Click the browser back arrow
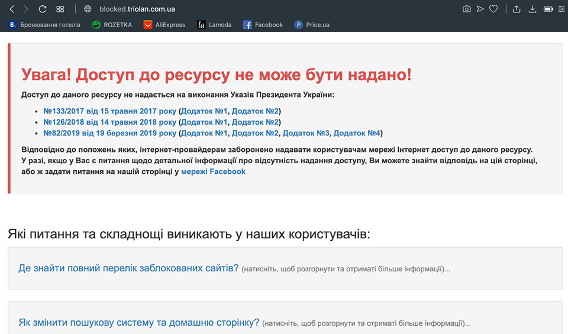Image resolution: width=568 pixels, height=334 pixels. (12, 9)
